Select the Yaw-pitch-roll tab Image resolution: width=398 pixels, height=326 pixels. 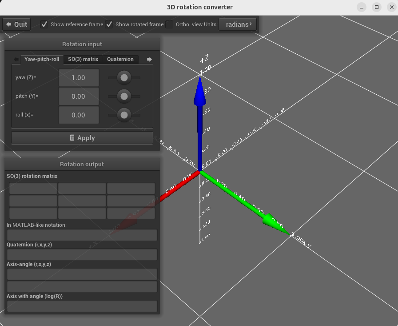(x=42, y=59)
